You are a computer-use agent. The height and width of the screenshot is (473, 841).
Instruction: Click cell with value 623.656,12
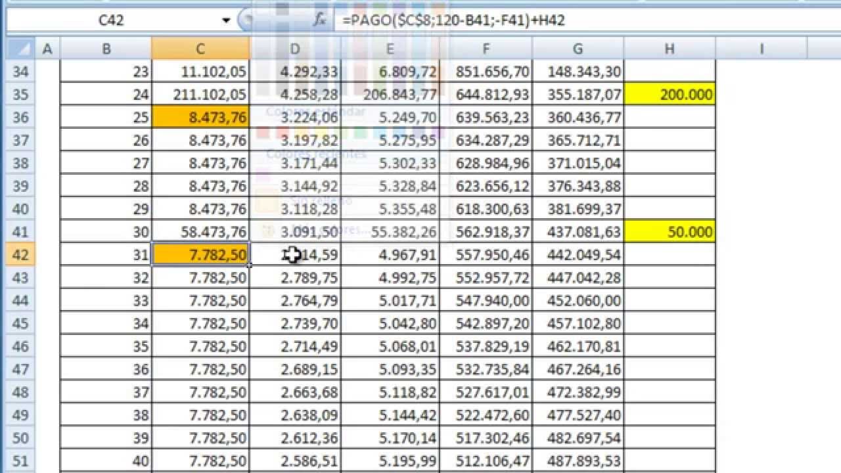pyautogui.click(x=486, y=186)
